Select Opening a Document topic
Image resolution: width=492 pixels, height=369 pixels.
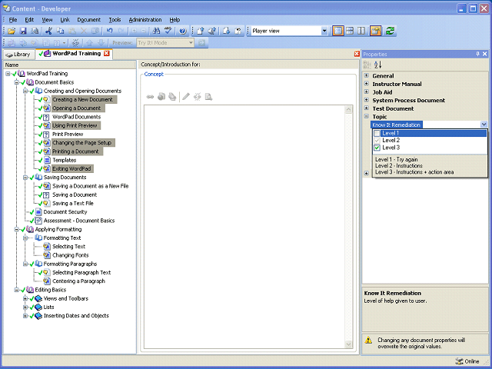click(x=77, y=108)
